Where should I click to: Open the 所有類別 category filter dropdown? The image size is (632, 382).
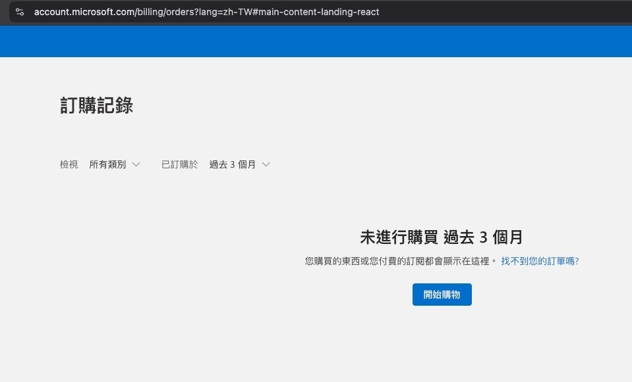click(115, 164)
